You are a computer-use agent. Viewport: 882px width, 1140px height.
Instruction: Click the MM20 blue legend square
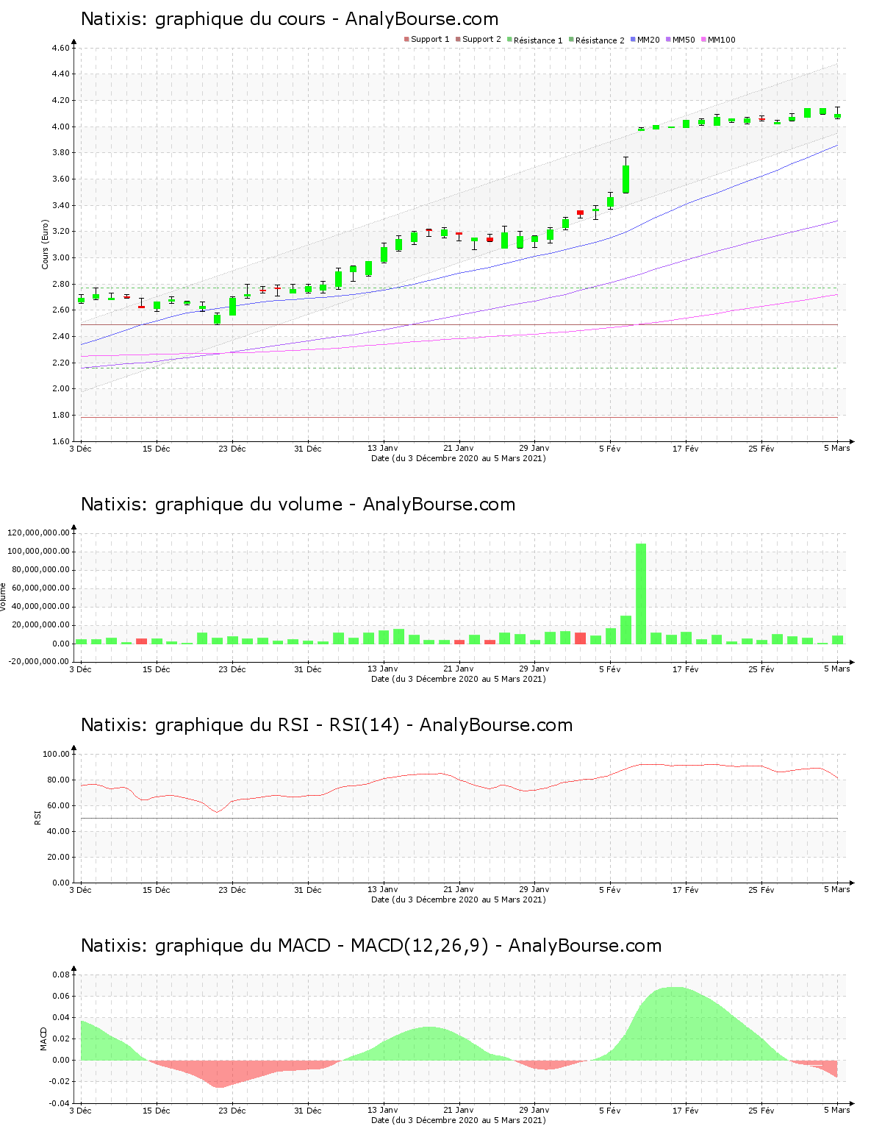pyautogui.click(x=633, y=40)
